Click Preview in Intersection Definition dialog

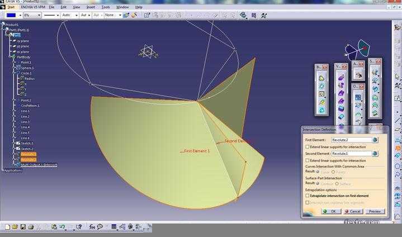click(x=375, y=211)
